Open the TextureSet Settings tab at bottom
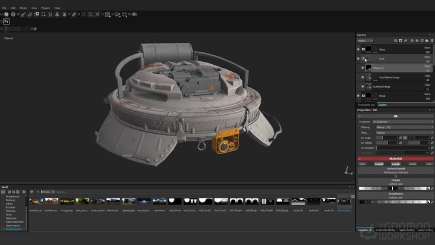The height and width of the screenshot is (245, 435). [385, 230]
